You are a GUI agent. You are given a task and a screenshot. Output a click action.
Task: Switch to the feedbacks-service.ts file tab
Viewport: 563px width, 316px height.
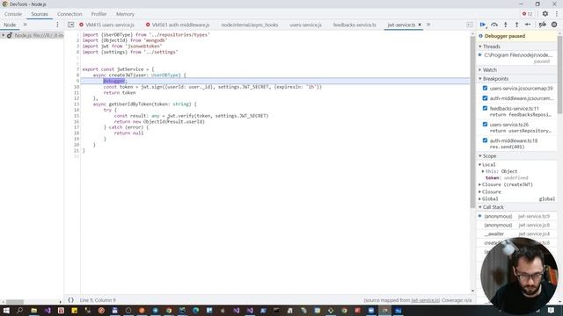(355, 25)
